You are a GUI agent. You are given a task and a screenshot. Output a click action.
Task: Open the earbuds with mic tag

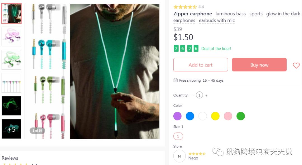(217, 20)
